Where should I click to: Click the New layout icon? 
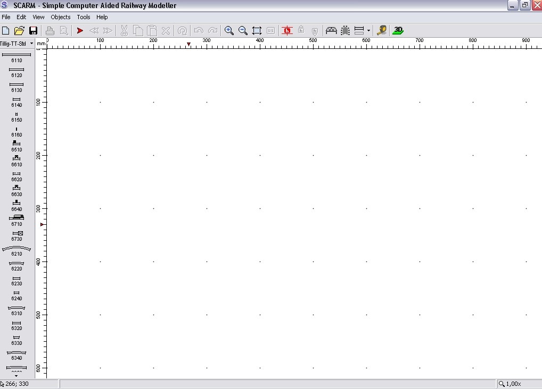(6, 31)
